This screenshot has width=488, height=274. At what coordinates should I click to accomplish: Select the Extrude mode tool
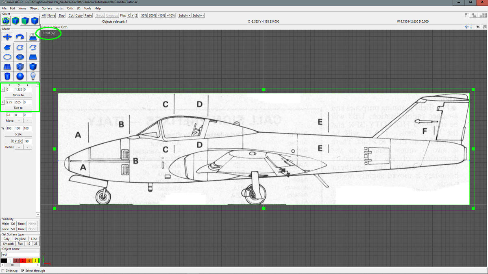pos(33,37)
